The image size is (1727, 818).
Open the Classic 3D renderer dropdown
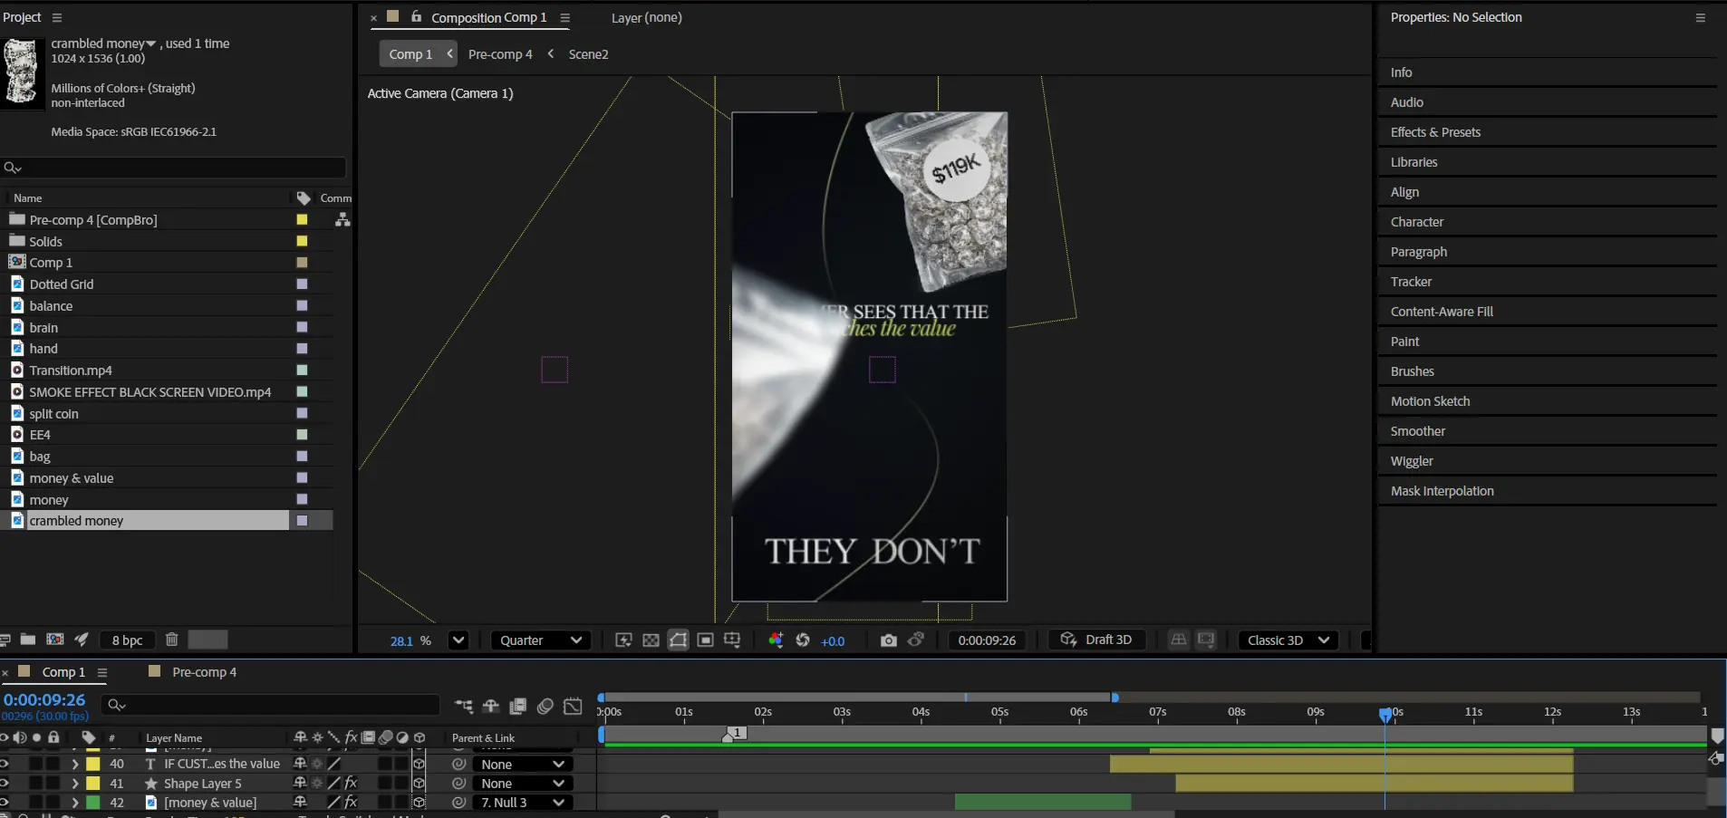click(x=1288, y=640)
